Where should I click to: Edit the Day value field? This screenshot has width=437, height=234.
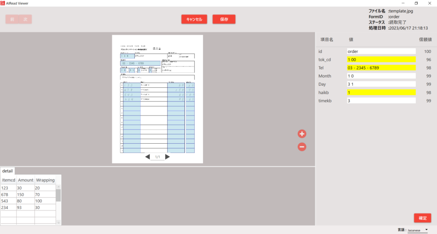[381, 84]
